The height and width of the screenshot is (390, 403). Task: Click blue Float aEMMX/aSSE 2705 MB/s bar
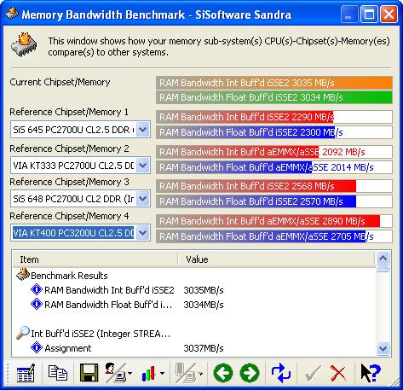click(x=274, y=236)
